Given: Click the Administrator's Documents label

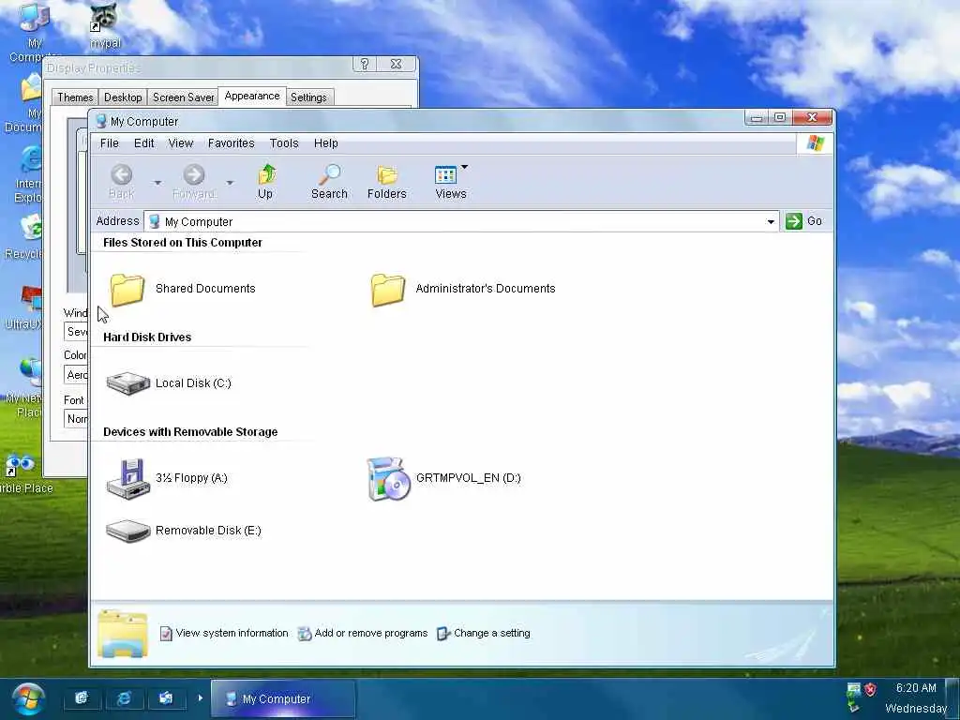Looking at the screenshot, I should coord(486,289).
